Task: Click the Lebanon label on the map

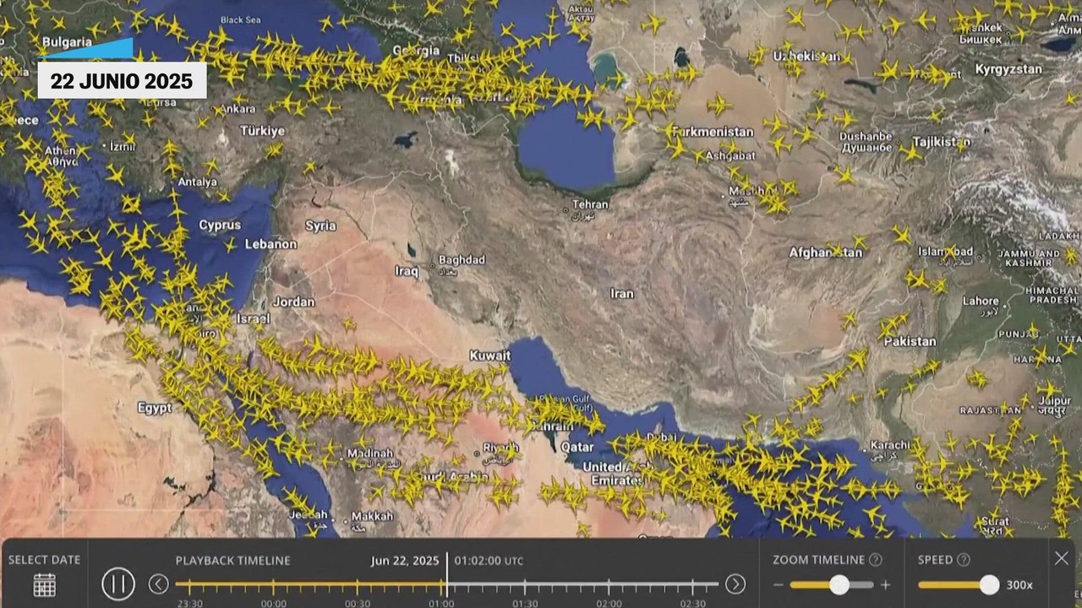Action: pos(270,244)
